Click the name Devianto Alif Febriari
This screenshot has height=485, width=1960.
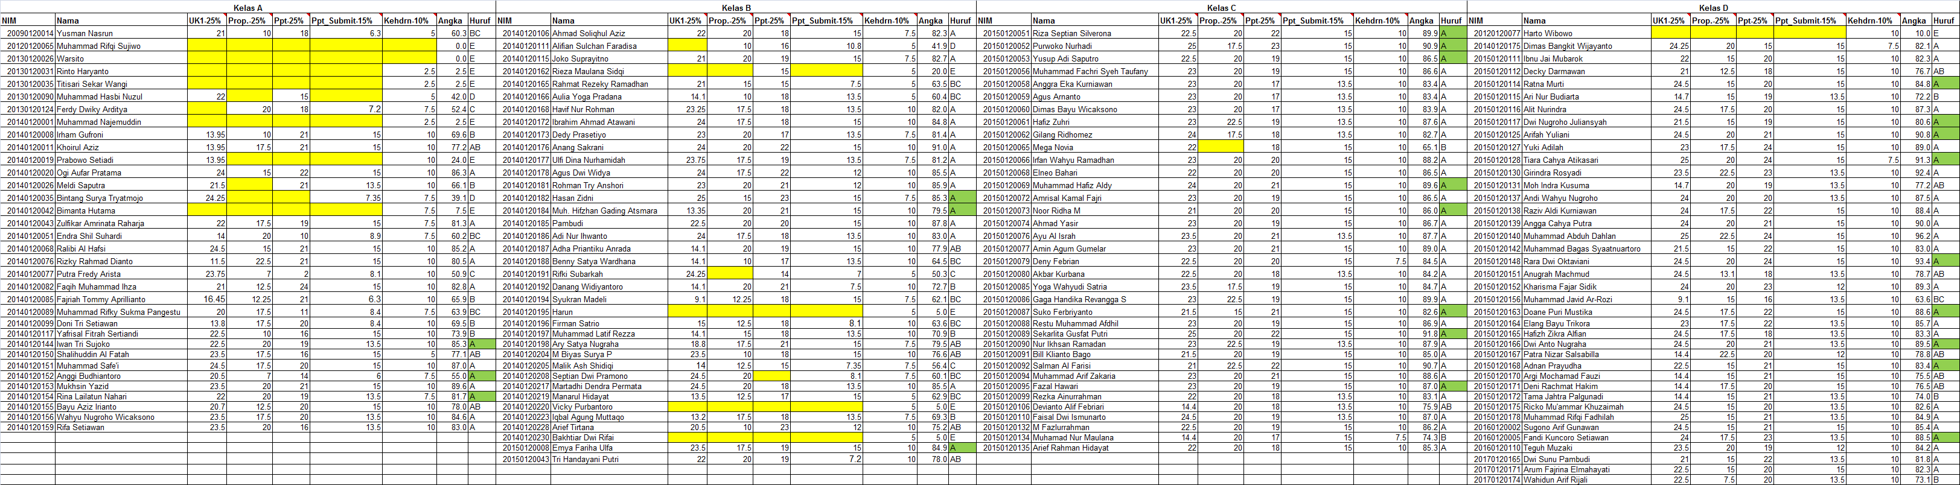pyautogui.click(x=1095, y=407)
